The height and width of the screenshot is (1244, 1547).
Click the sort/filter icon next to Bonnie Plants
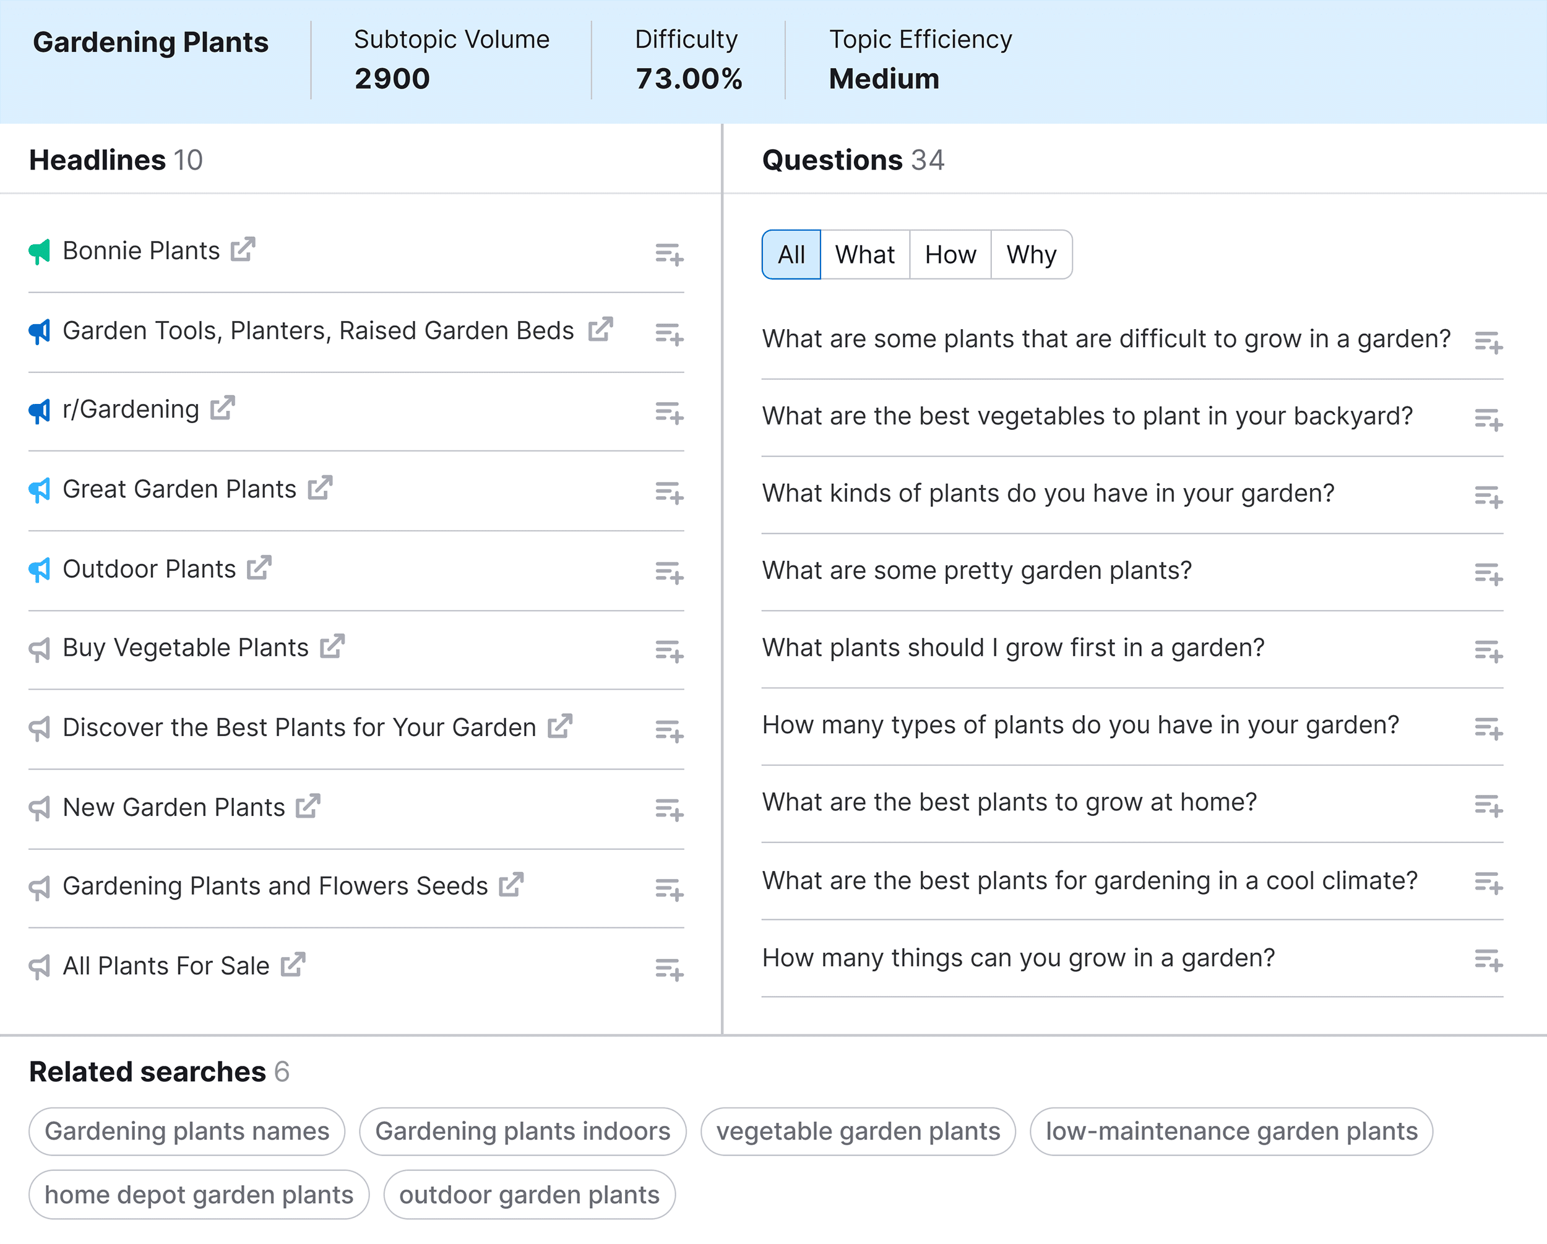[670, 251]
